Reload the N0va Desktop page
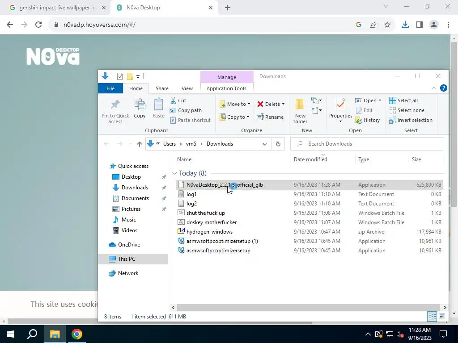This screenshot has height=343, width=458. click(38, 25)
